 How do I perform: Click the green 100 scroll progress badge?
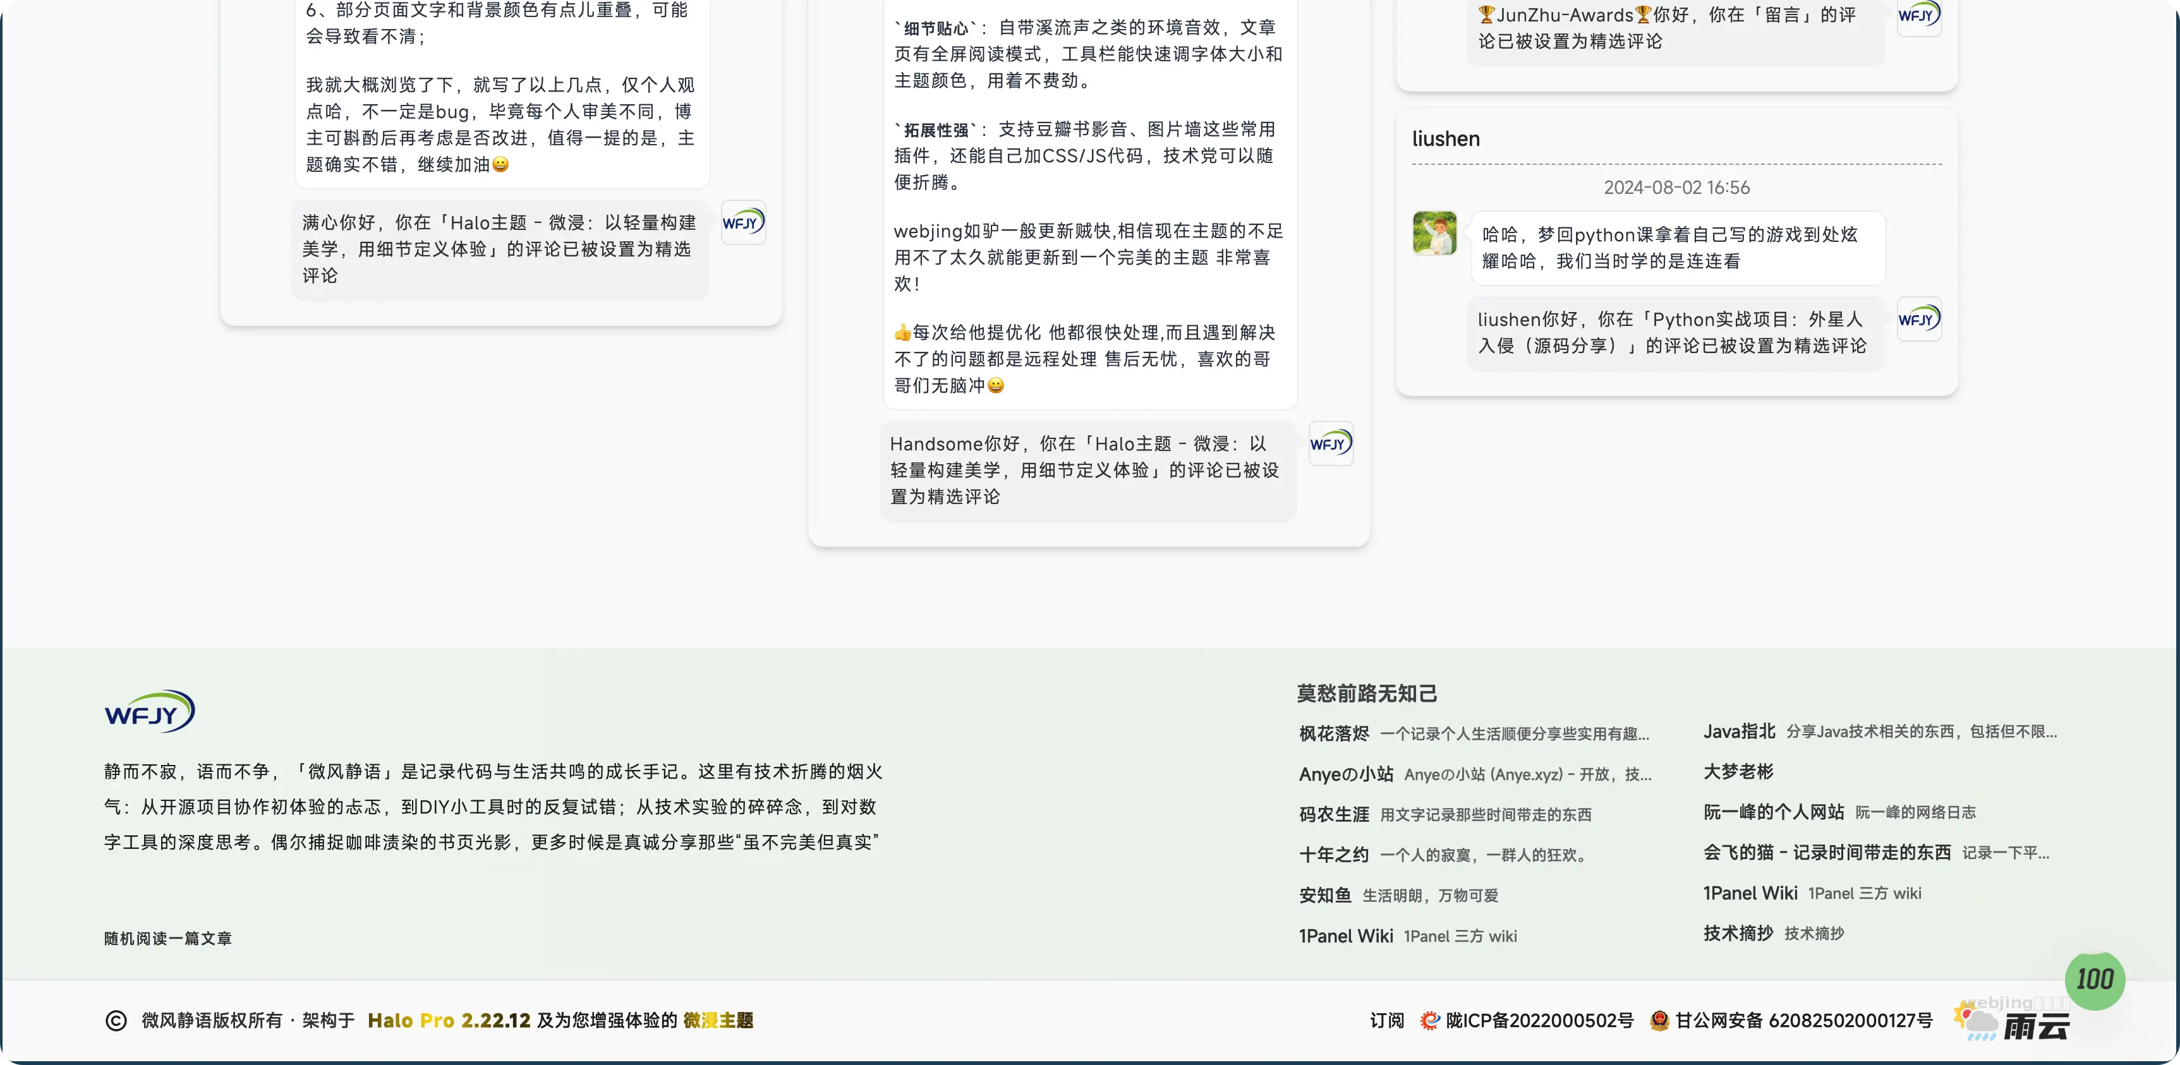click(x=2095, y=980)
